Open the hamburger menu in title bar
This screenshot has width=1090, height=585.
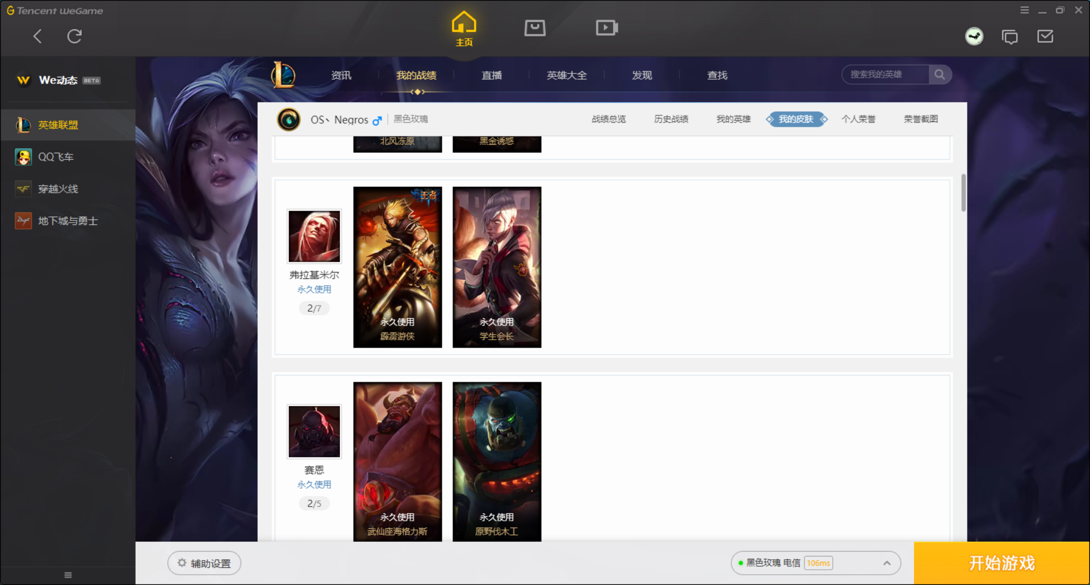[x=1025, y=10]
